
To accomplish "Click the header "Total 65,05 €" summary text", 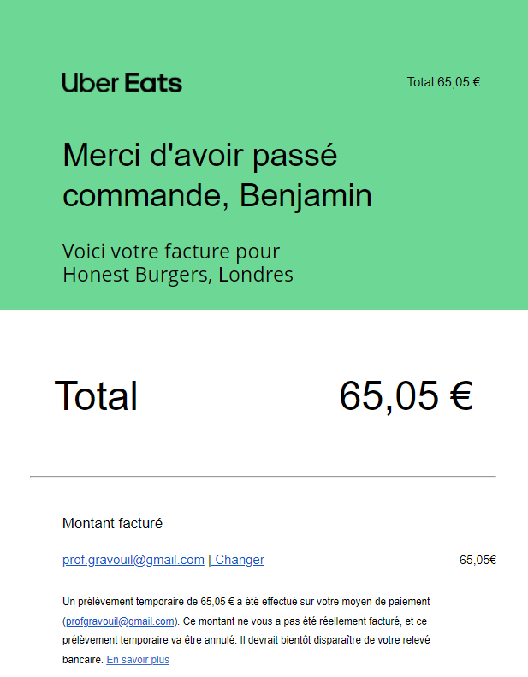I will [x=443, y=82].
